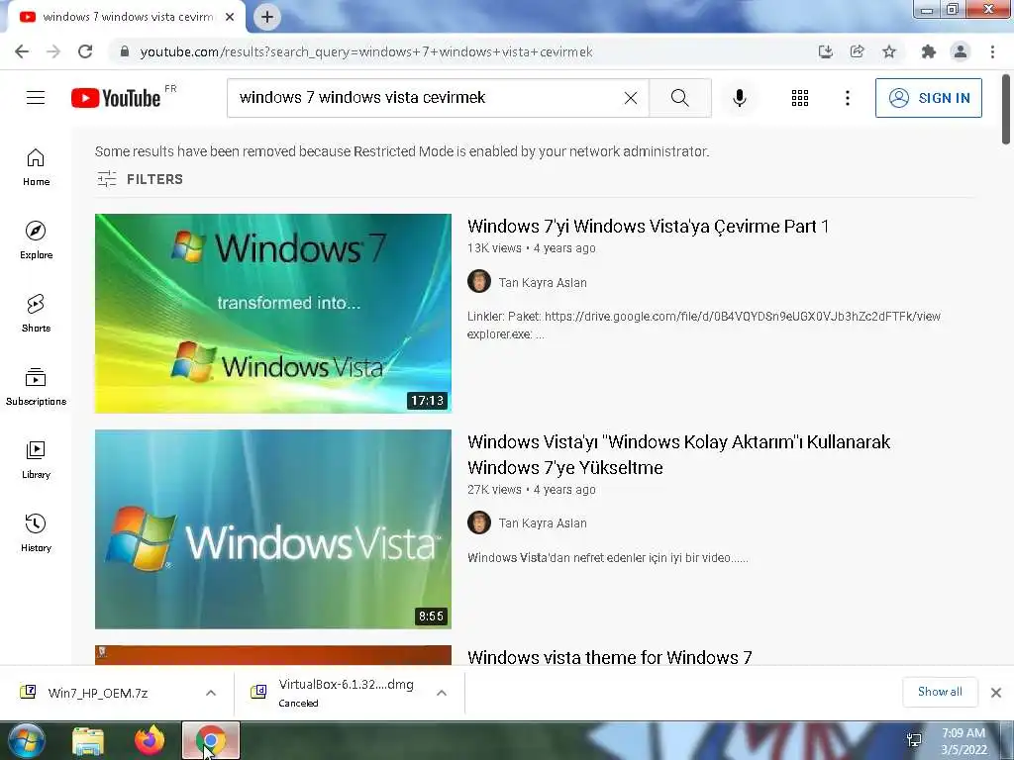Open YouTube settings three-dot menu
The width and height of the screenshot is (1014, 760).
pos(848,98)
